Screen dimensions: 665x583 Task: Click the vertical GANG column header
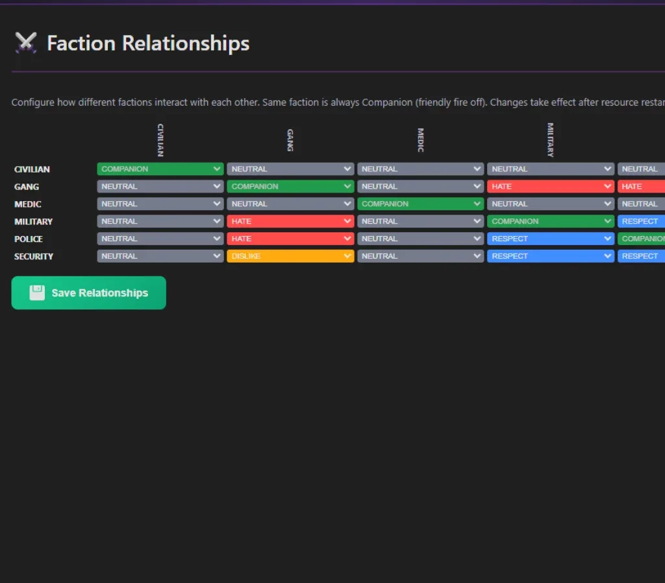pos(290,140)
